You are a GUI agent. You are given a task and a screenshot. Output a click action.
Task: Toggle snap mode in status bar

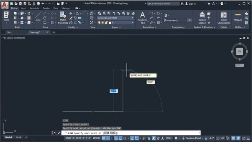click(x=108, y=138)
